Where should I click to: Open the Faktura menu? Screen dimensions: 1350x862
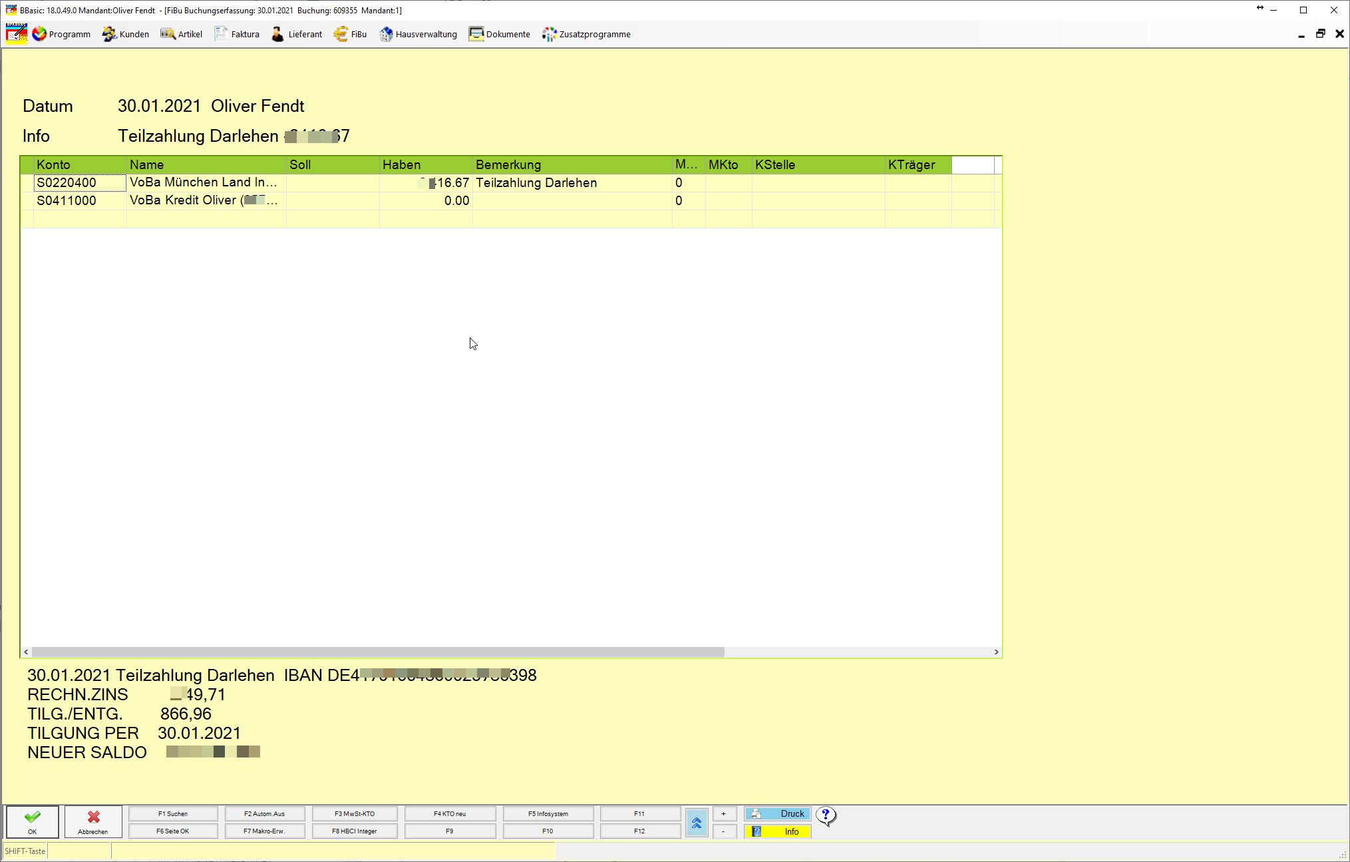[x=237, y=34]
